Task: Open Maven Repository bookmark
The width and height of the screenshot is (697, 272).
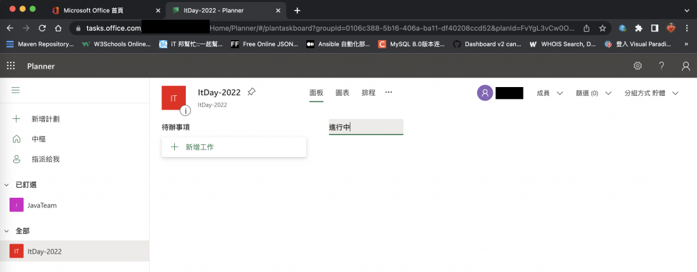Action: coord(39,44)
